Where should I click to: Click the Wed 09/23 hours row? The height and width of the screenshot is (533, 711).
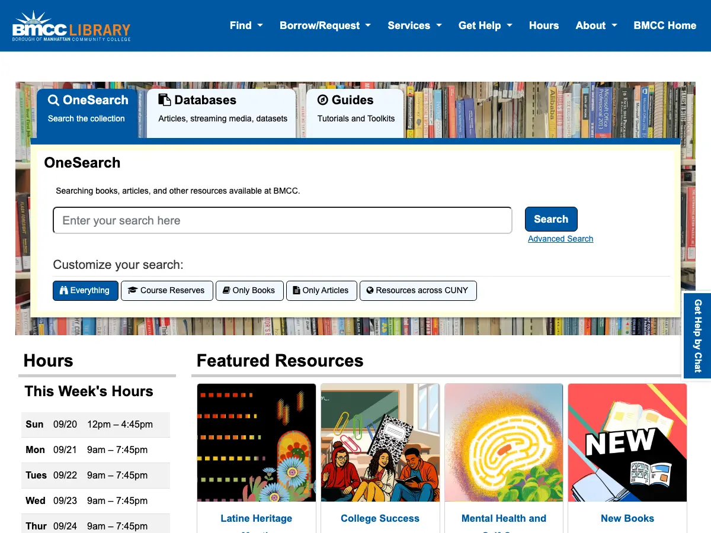[x=95, y=501]
